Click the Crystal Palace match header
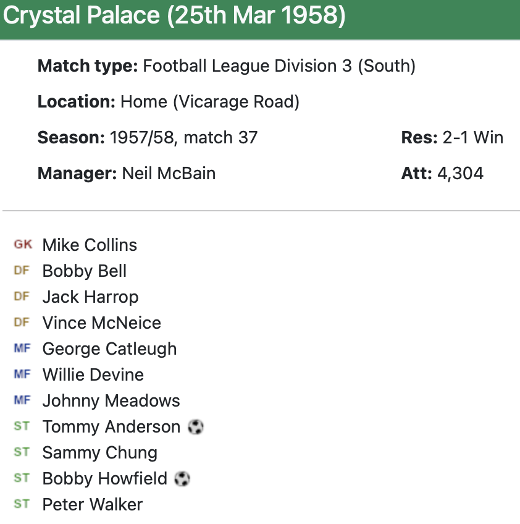Screen dimensions: 520x524 click(x=174, y=16)
